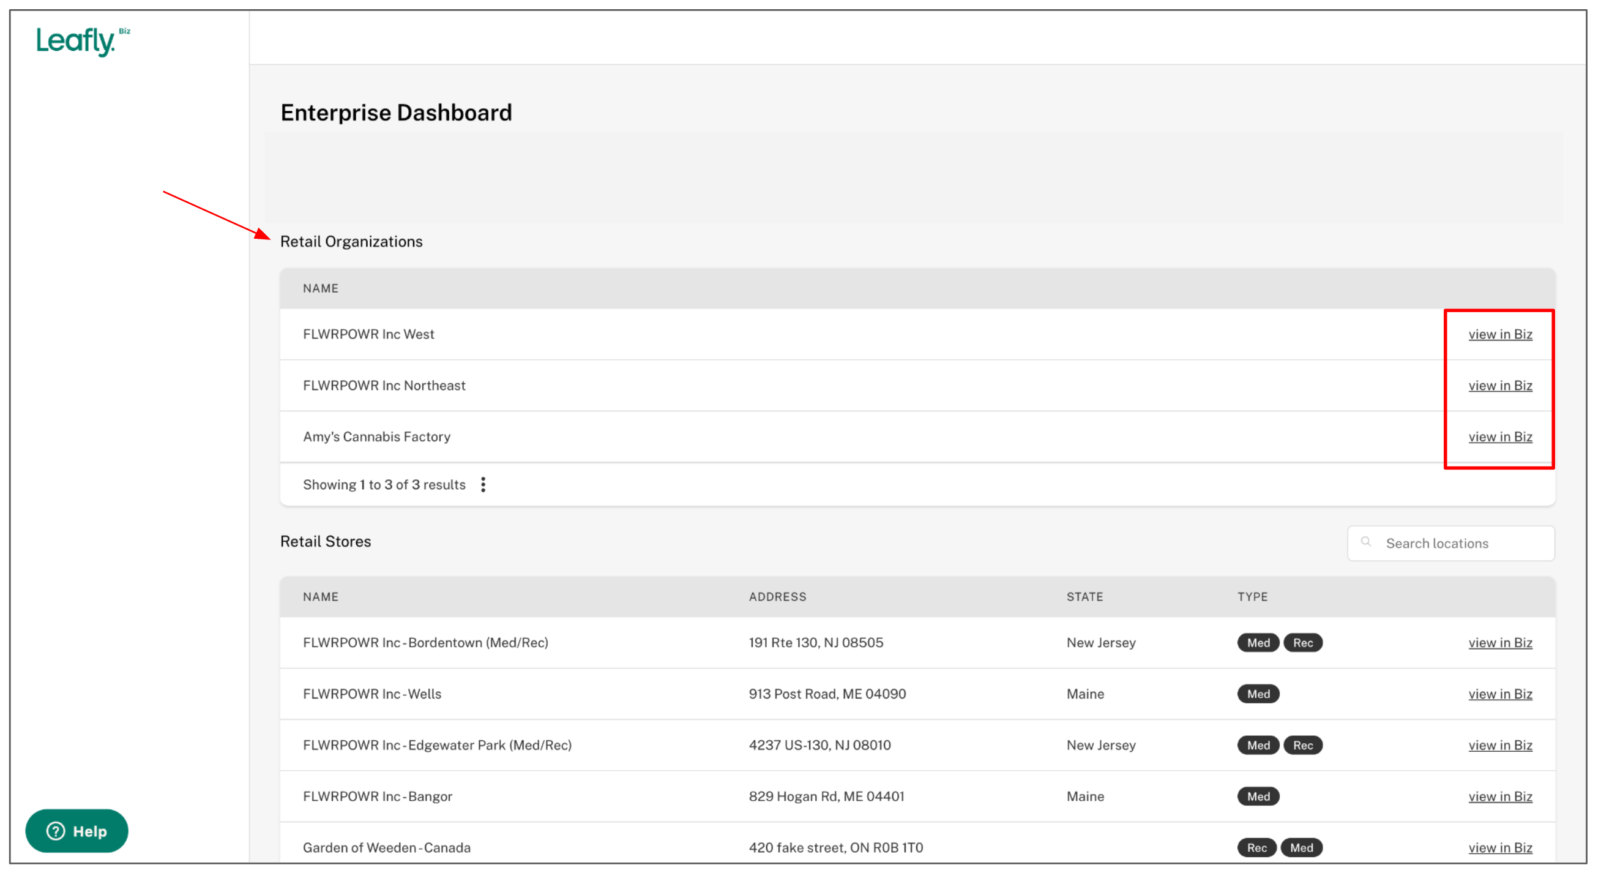The height and width of the screenshot is (873, 1601).
Task: Click the STATE column header
Action: coord(1084,597)
